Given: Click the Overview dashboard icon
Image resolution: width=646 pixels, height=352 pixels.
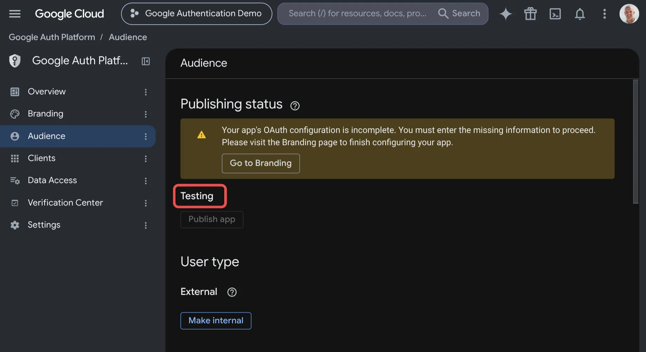Looking at the screenshot, I should [x=15, y=92].
